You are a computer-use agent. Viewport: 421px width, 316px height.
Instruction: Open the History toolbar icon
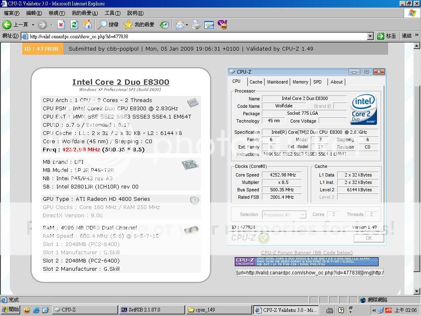(164, 25)
